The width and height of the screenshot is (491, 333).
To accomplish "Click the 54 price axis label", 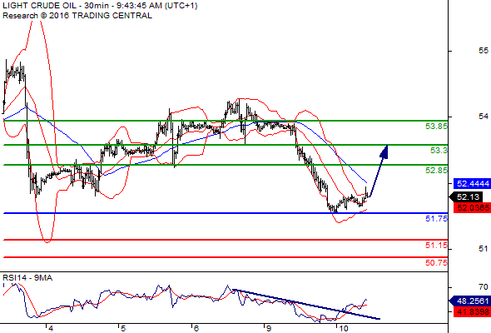I will [484, 117].
